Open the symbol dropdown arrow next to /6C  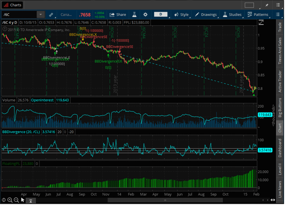click(40, 15)
